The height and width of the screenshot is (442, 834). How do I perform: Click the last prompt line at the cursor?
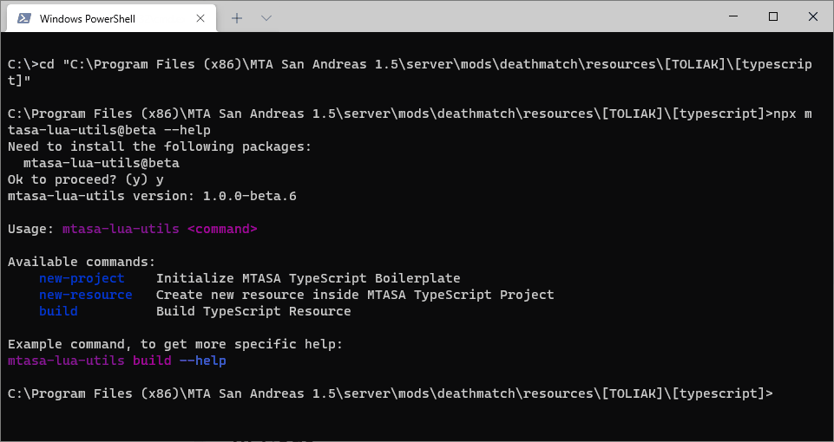[391, 393]
